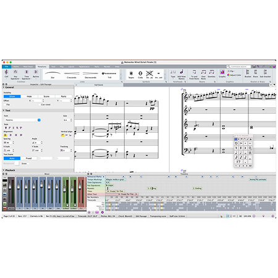Click the Allegro molto tempo marking in Timeline
The image size is (278, 278).
pyautogui.click(x=115, y=180)
